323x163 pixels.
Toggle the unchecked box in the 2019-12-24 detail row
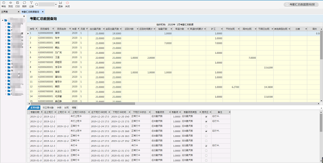pos(206,126)
